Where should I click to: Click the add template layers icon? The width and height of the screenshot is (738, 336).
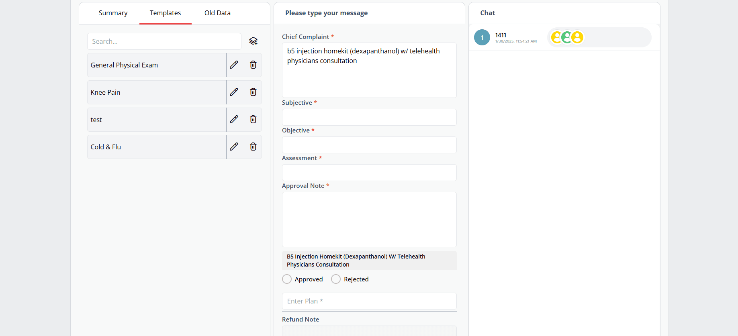[x=253, y=41]
